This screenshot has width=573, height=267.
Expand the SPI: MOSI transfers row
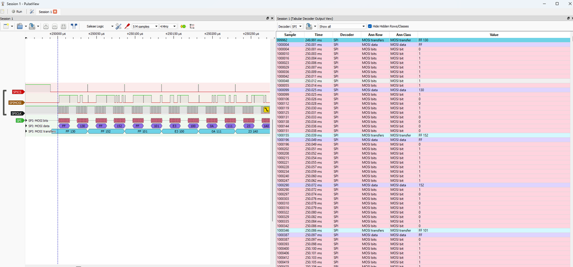click(x=26, y=131)
